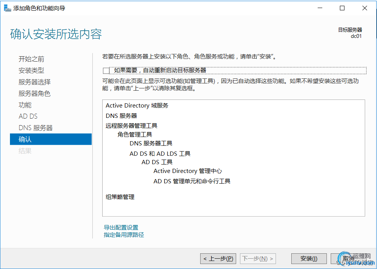This screenshot has width=377, height=269.
Task: Select 角色管理工具 list entry
Action: click(135, 135)
